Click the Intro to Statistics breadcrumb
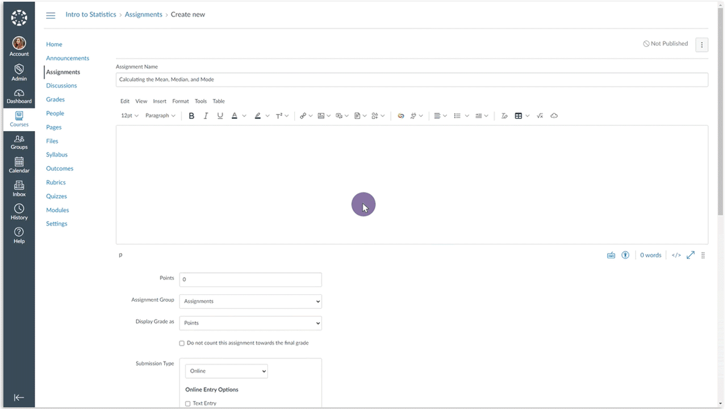The height and width of the screenshot is (409, 727). (91, 15)
